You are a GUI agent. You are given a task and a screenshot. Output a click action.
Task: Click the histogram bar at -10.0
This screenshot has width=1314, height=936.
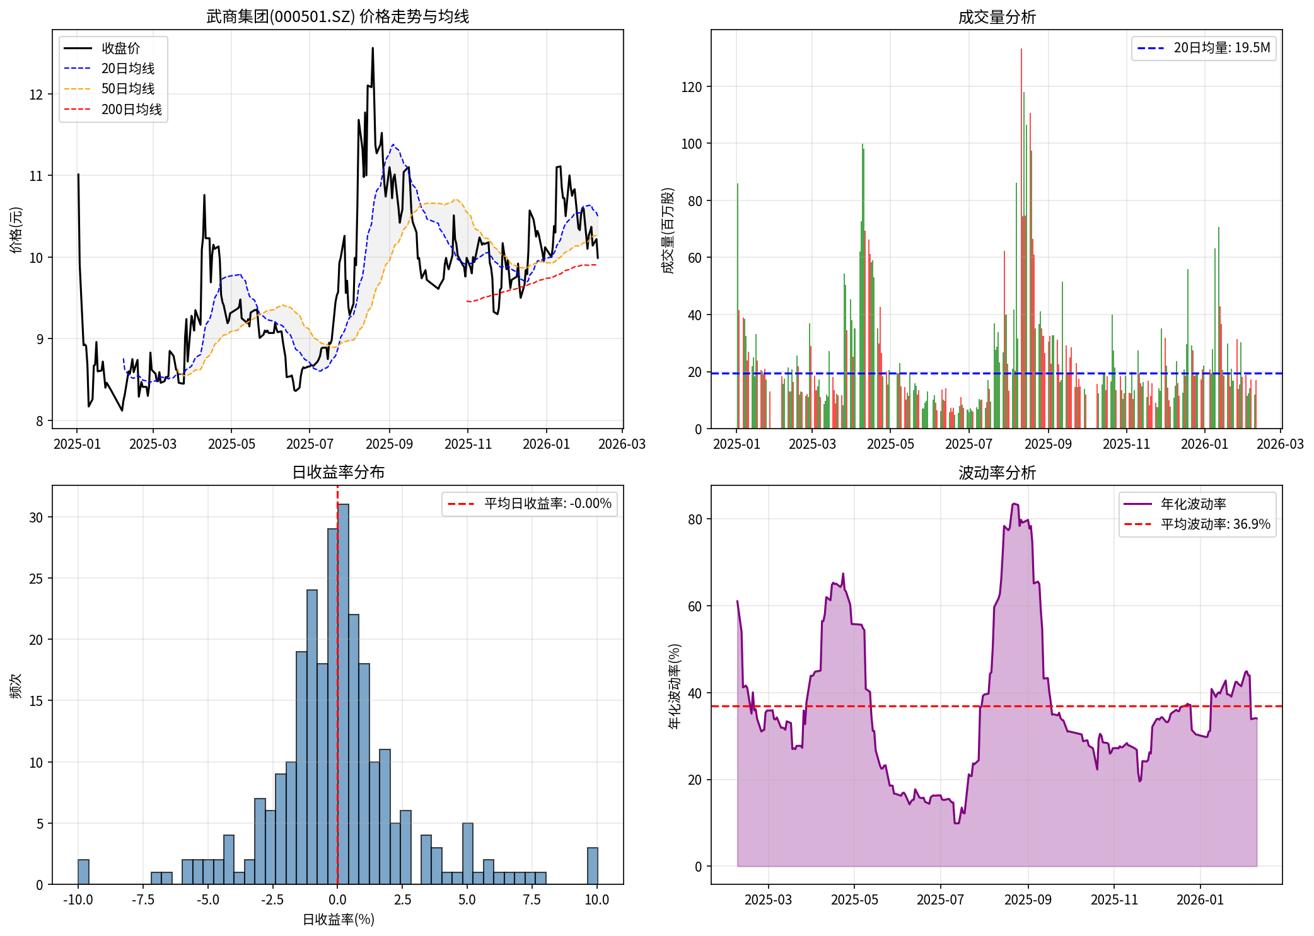click(x=83, y=872)
